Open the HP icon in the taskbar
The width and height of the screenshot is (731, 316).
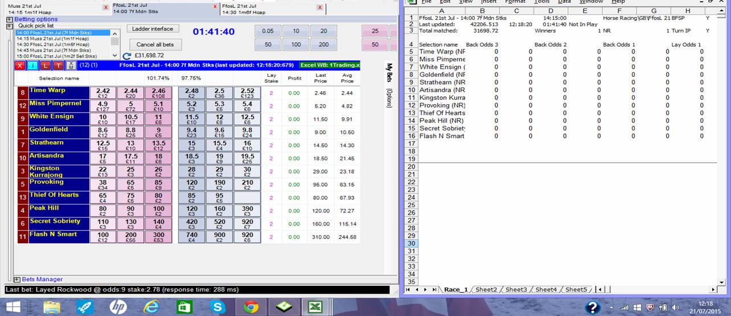(118, 307)
